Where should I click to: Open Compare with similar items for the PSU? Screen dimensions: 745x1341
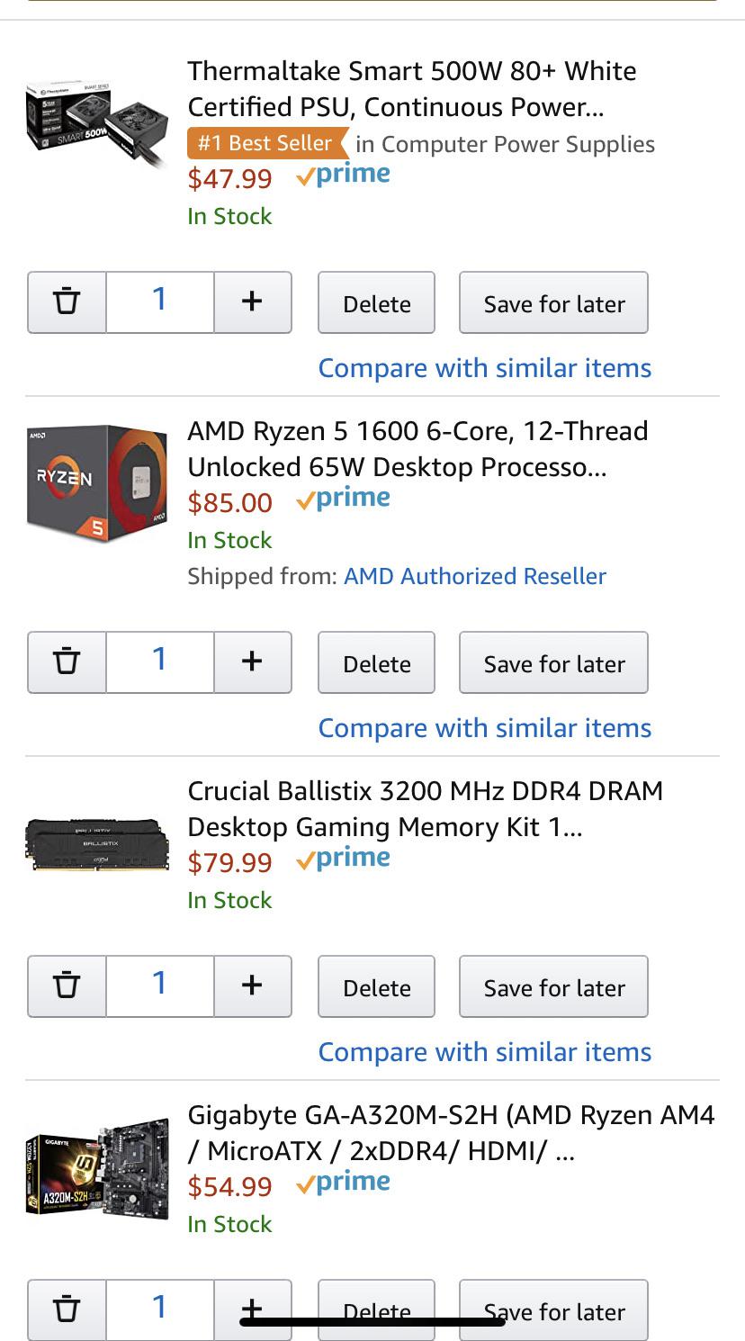[x=484, y=367]
